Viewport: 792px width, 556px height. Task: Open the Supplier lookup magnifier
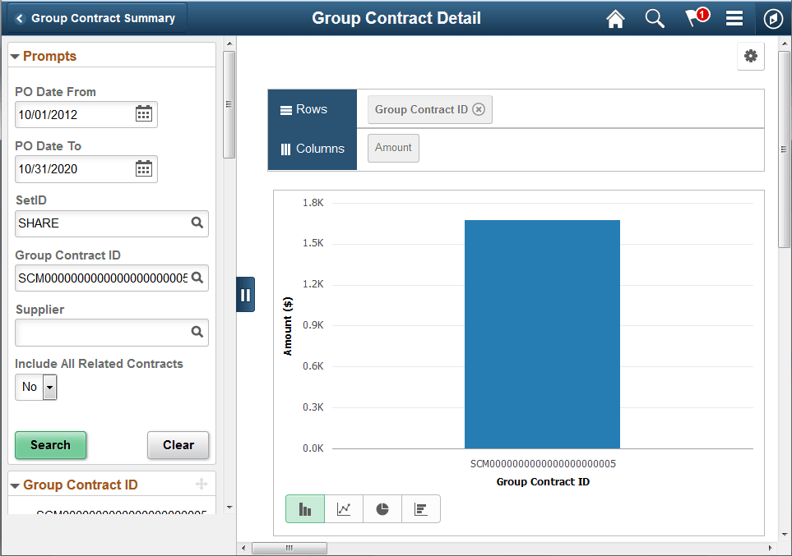click(x=197, y=332)
